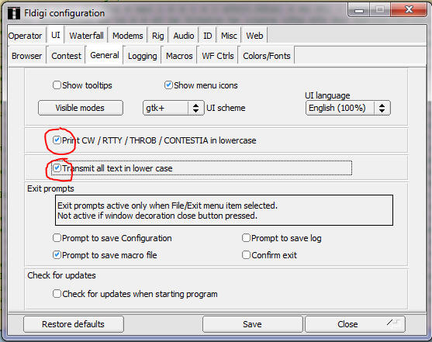This screenshot has width=432, height=342.
Task: Go to the Macros sub-tab
Action: tap(179, 56)
